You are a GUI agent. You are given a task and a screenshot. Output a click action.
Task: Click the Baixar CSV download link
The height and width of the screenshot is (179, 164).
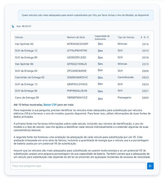50,105
